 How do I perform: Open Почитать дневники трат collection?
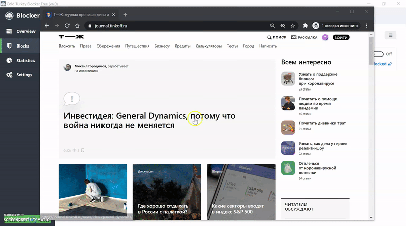322,123
